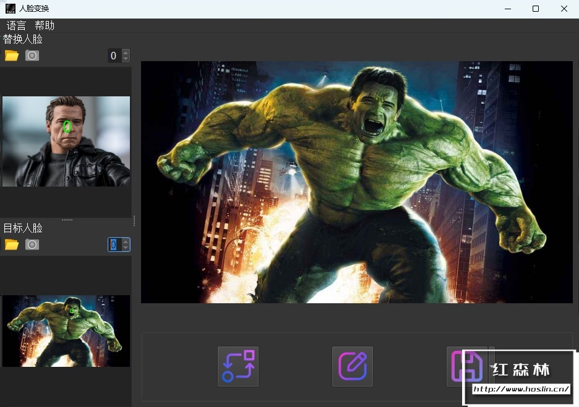Viewport: 579px width, 407px height.
Task: Click the pencil edit icon button
Action: click(x=353, y=366)
